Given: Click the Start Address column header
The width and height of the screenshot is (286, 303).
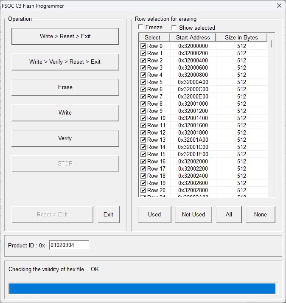Looking at the screenshot, I should tap(193, 37).
